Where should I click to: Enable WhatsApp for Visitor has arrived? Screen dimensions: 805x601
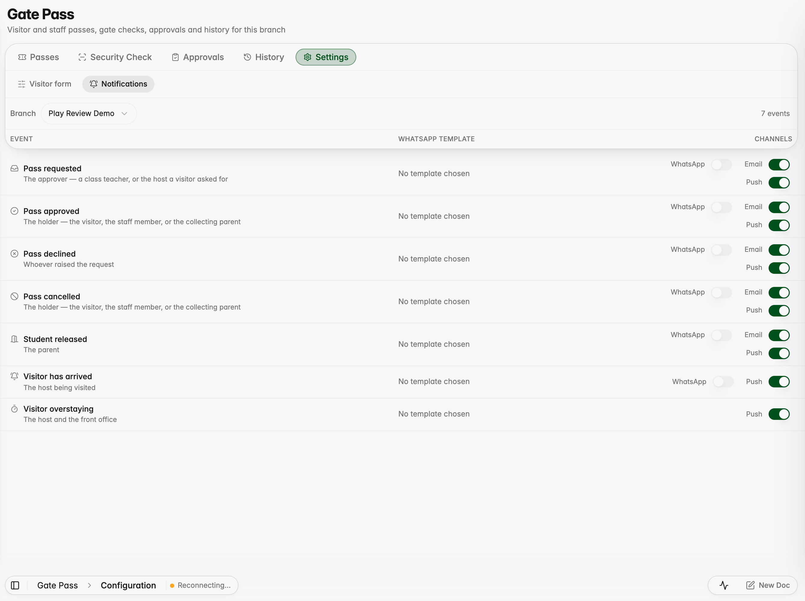[723, 382]
